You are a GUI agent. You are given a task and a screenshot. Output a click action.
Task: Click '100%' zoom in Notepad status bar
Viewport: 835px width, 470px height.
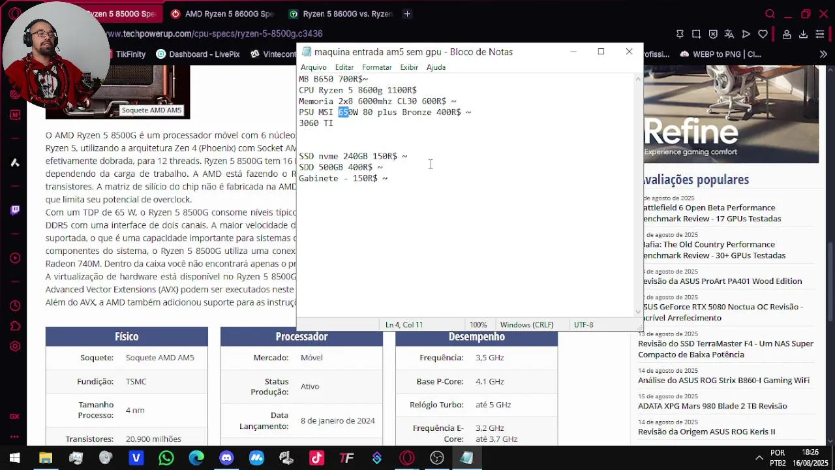click(478, 324)
